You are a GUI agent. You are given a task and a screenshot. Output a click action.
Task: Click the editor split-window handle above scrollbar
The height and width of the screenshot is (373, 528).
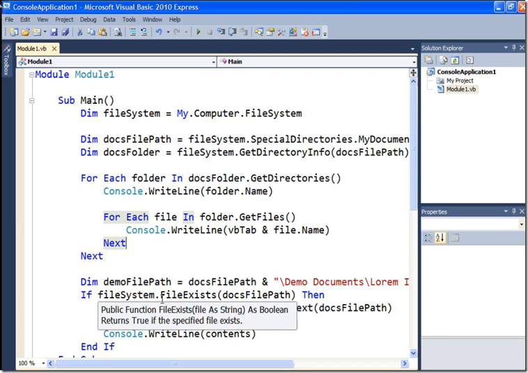pos(413,72)
